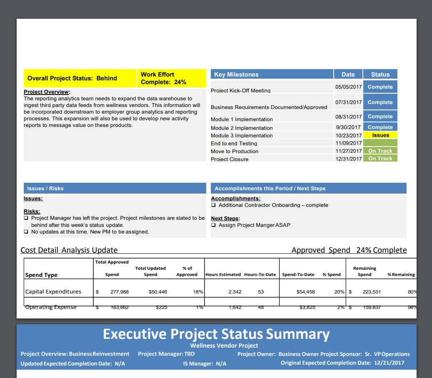Select the Capital Expenditures row
The height and width of the screenshot is (378, 432).
point(52,291)
